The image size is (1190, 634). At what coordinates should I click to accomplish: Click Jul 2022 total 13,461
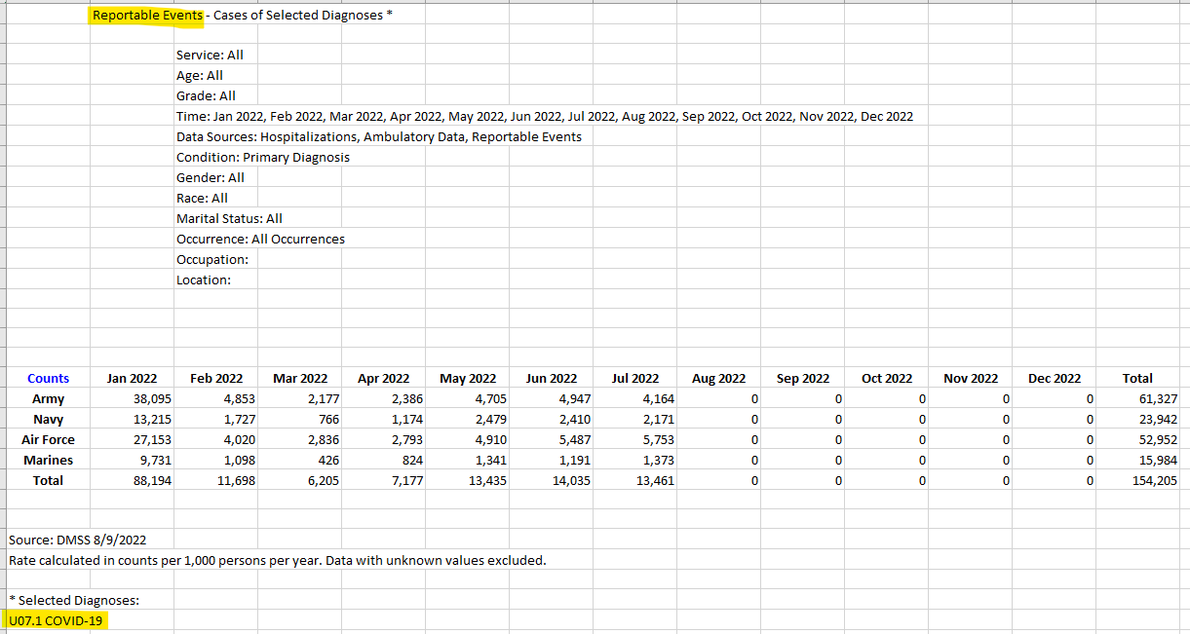pos(656,480)
